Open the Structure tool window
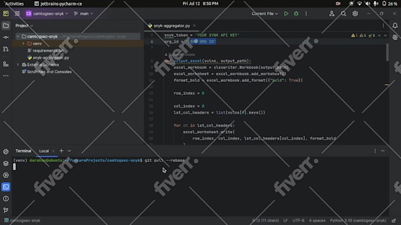This screenshot has width=401, height=225. (6, 64)
